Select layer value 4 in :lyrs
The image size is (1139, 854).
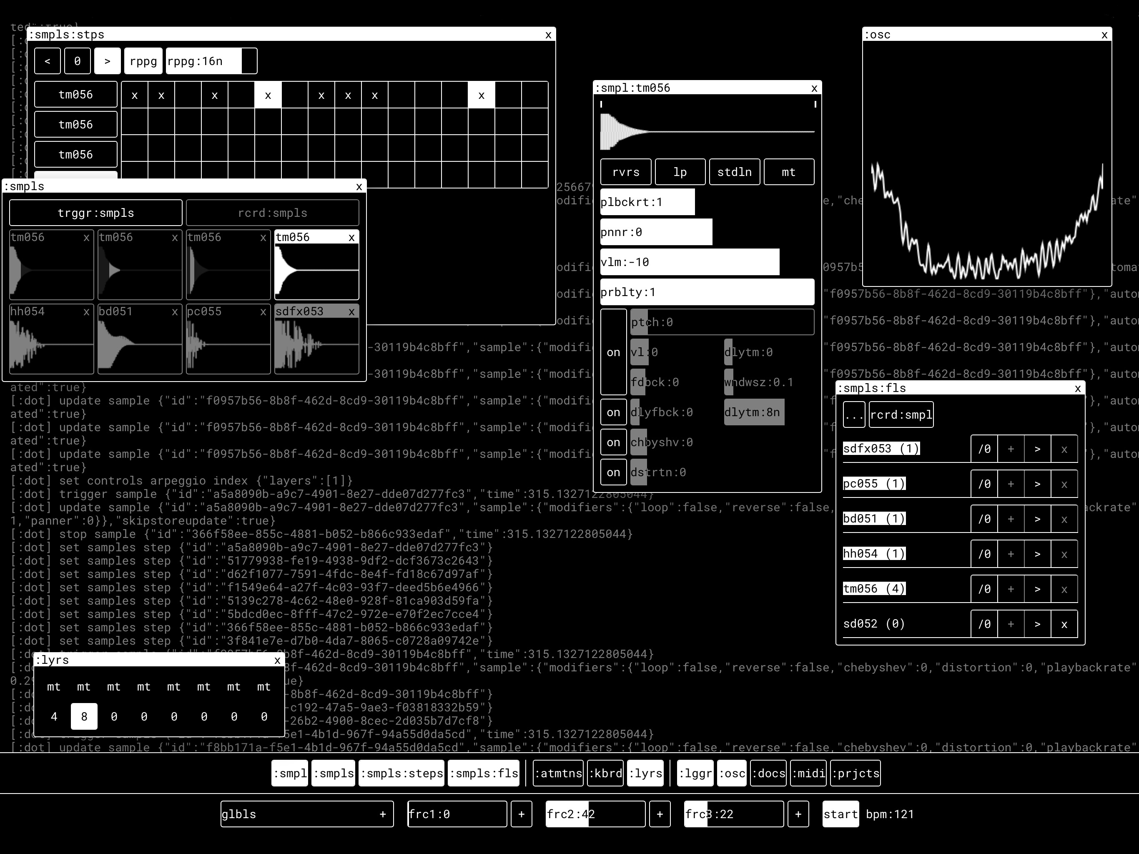(x=53, y=716)
